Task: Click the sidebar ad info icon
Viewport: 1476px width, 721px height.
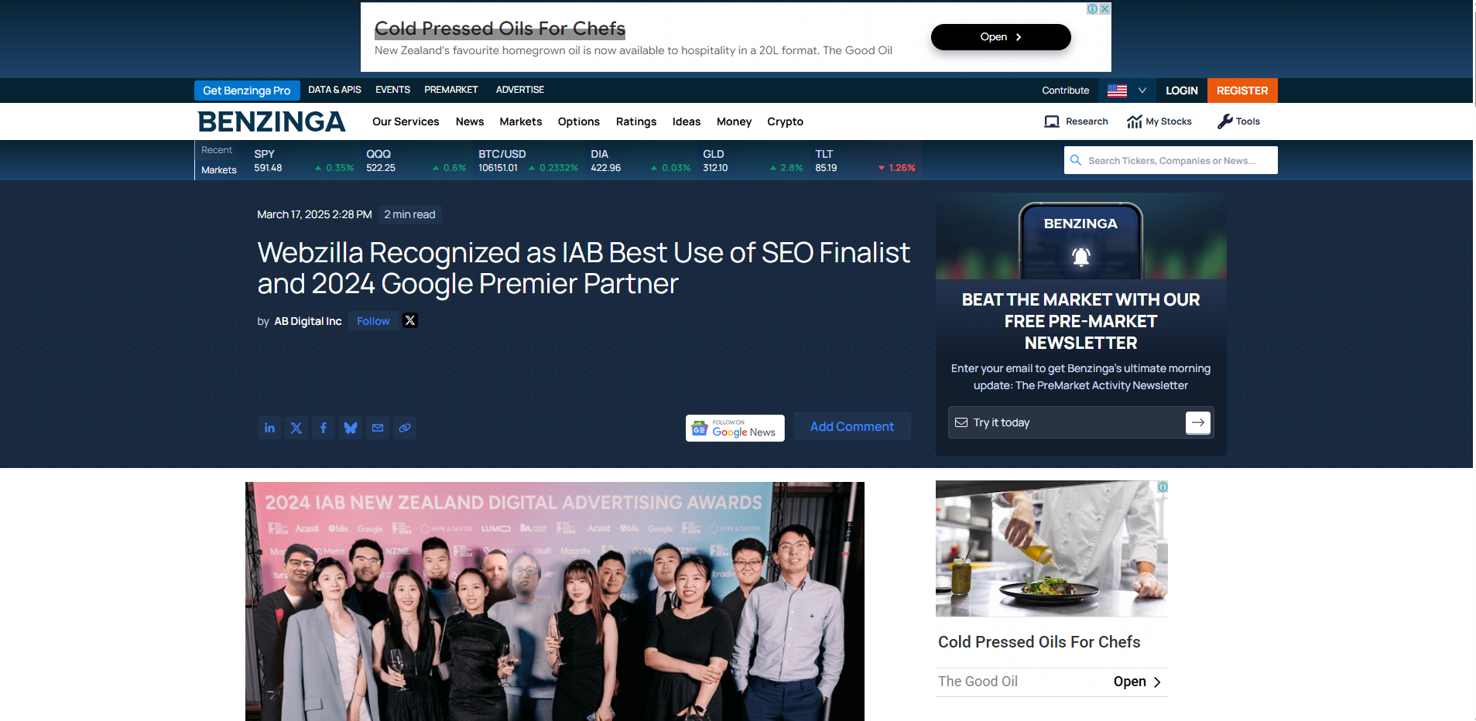Action: [1163, 487]
